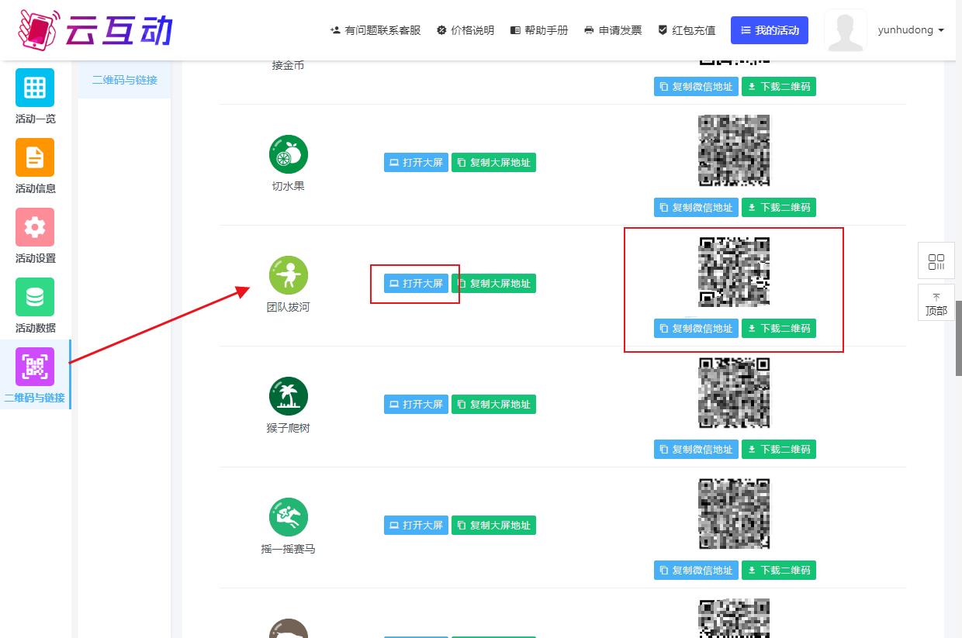
Task: Click the 团队拔河 QR code image
Action: tap(734, 271)
